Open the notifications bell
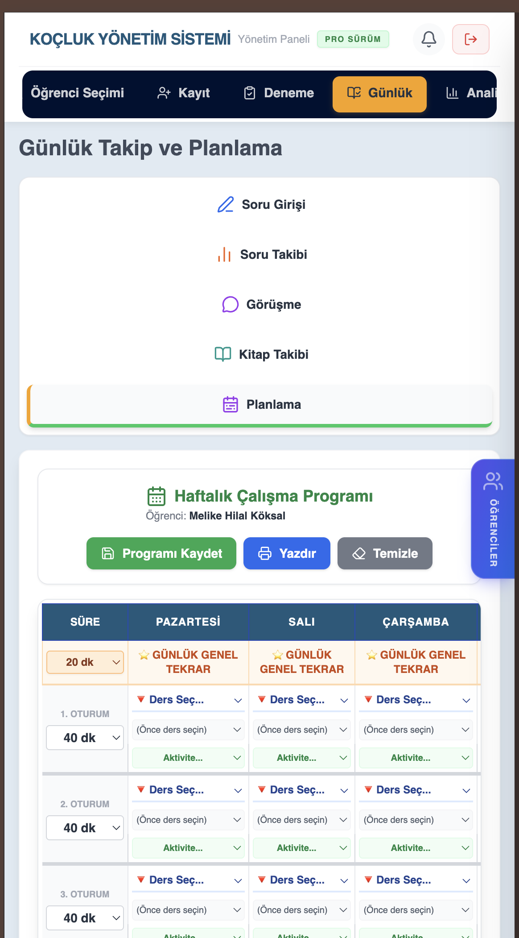Image resolution: width=519 pixels, height=938 pixels. tap(428, 39)
